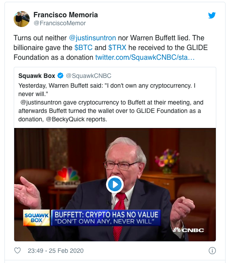Open the quoted tweet text about BeckyQuick

tap(111, 102)
